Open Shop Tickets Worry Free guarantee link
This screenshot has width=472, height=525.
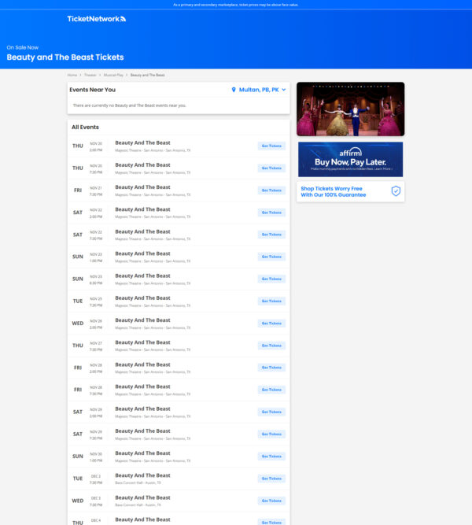(351, 191)
